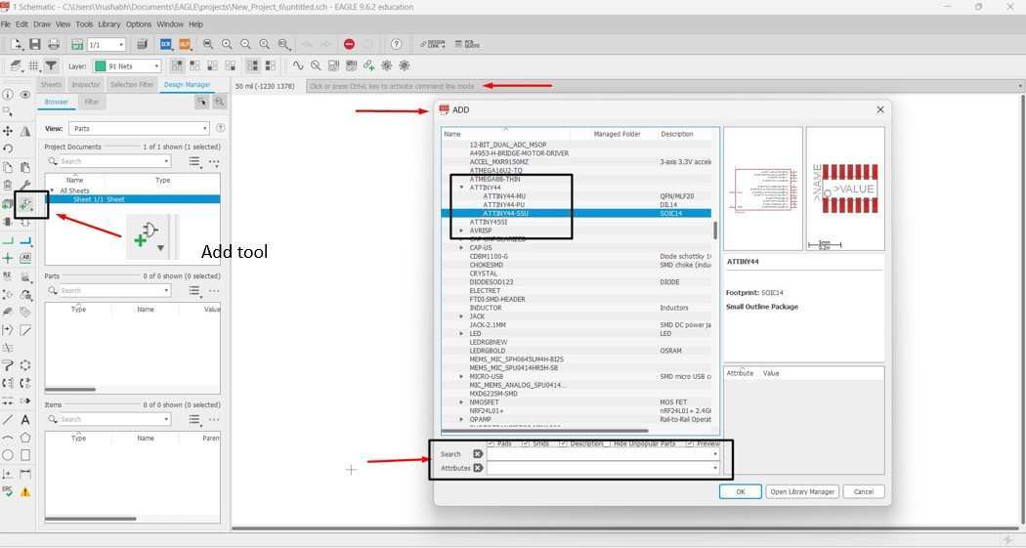Select the INDUCTOR part row

pyautogui.click(x=577, y=308)
